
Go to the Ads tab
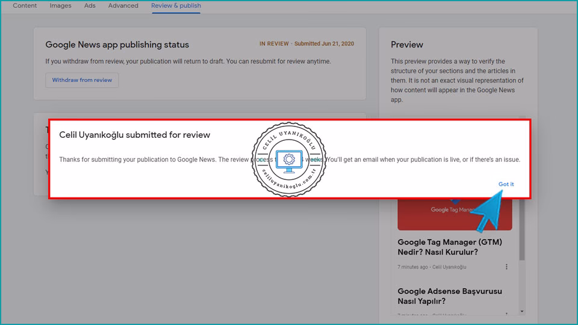(x=90, y=6)
